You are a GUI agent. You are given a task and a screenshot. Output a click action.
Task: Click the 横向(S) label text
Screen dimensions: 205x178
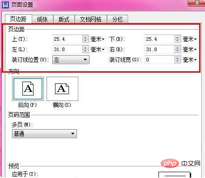point(62,105)
